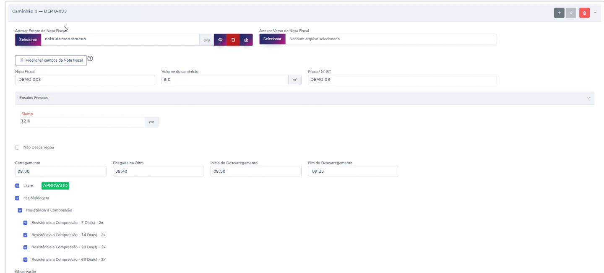The height and width of the screenshot is (273, 604).
Task: Uncheck the Lacre checkbox
Action: point(17,185)
